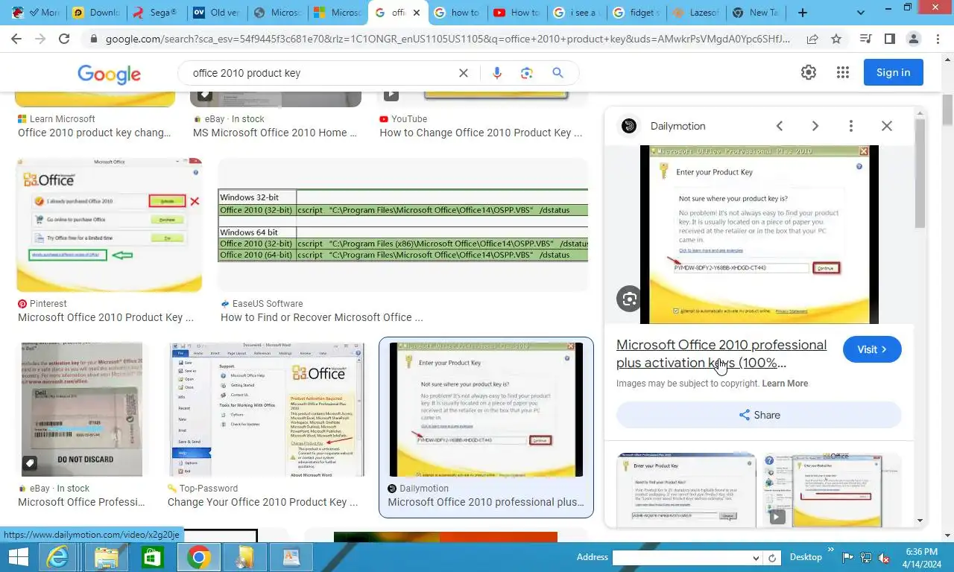Switch to the 'Old ver' tab
954x572 pixels.
(215, 13)
